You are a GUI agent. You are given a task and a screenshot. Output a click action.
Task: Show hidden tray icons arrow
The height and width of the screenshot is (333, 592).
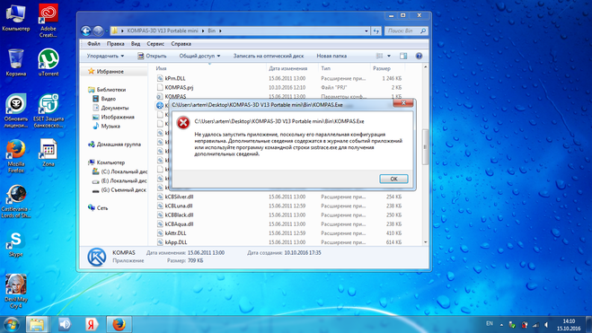coord(501,325)
